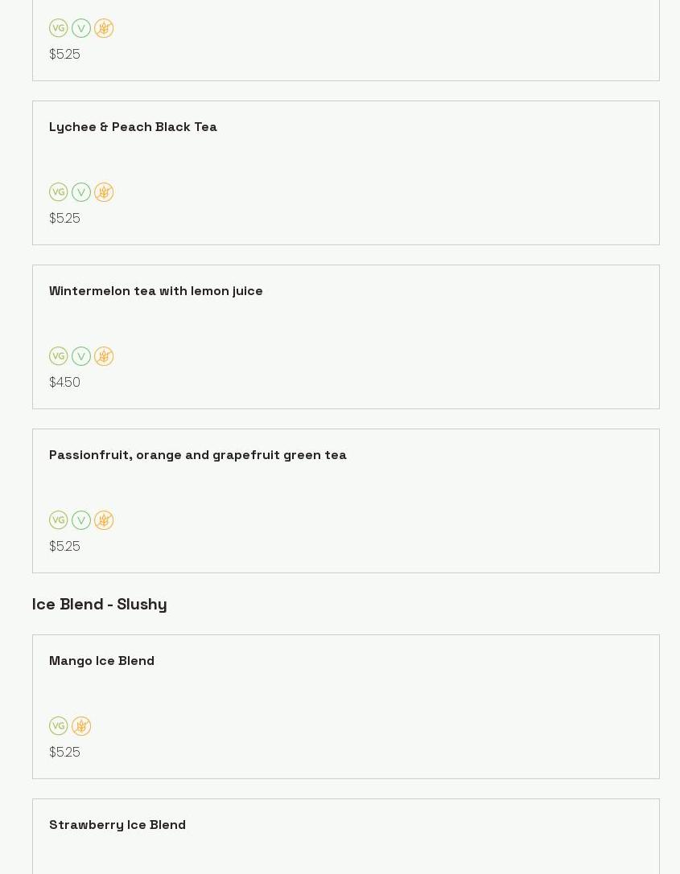
Task: Click the vegan VG icon under Wintermelon tea
Action: 59,356
